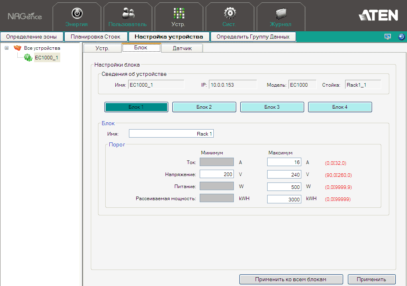Open the Сист. gear icon section
Image resolution: width=407 pixels, height=286 pixels.
(229, 16)
